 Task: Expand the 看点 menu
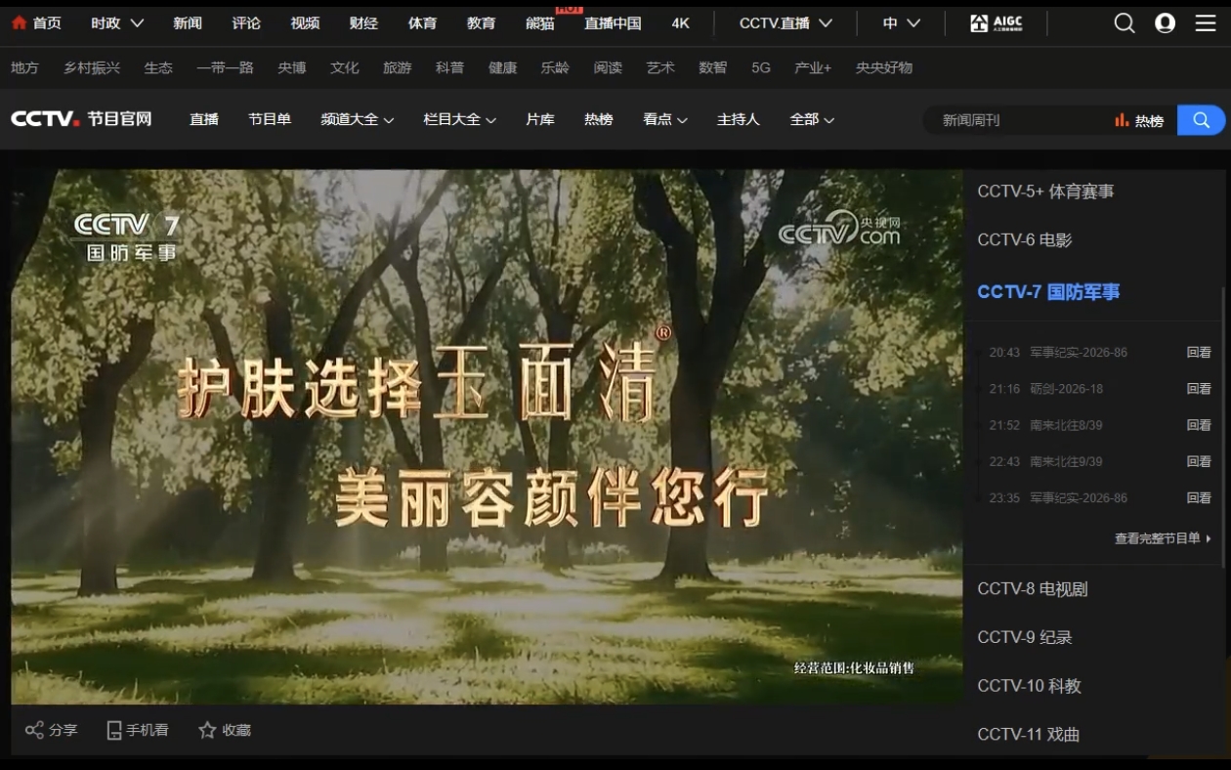(x=665, y=119)
